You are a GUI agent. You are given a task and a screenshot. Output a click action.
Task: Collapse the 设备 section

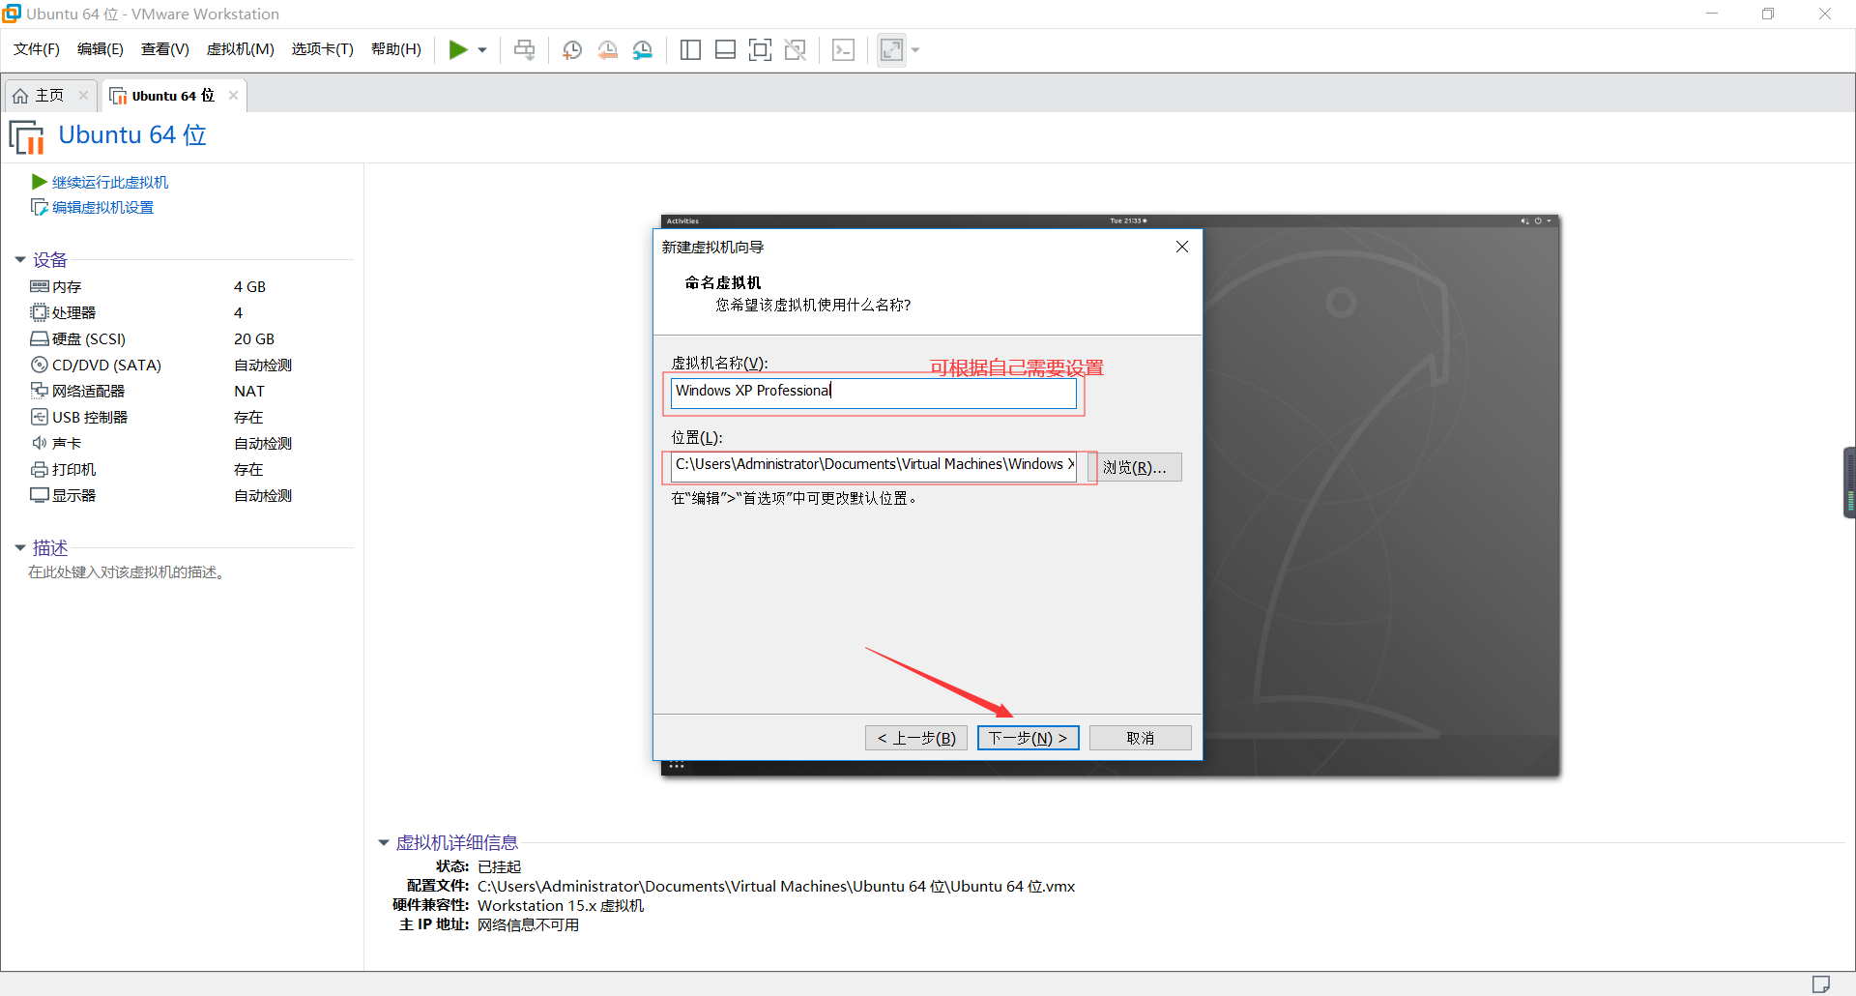pos(20,259)
